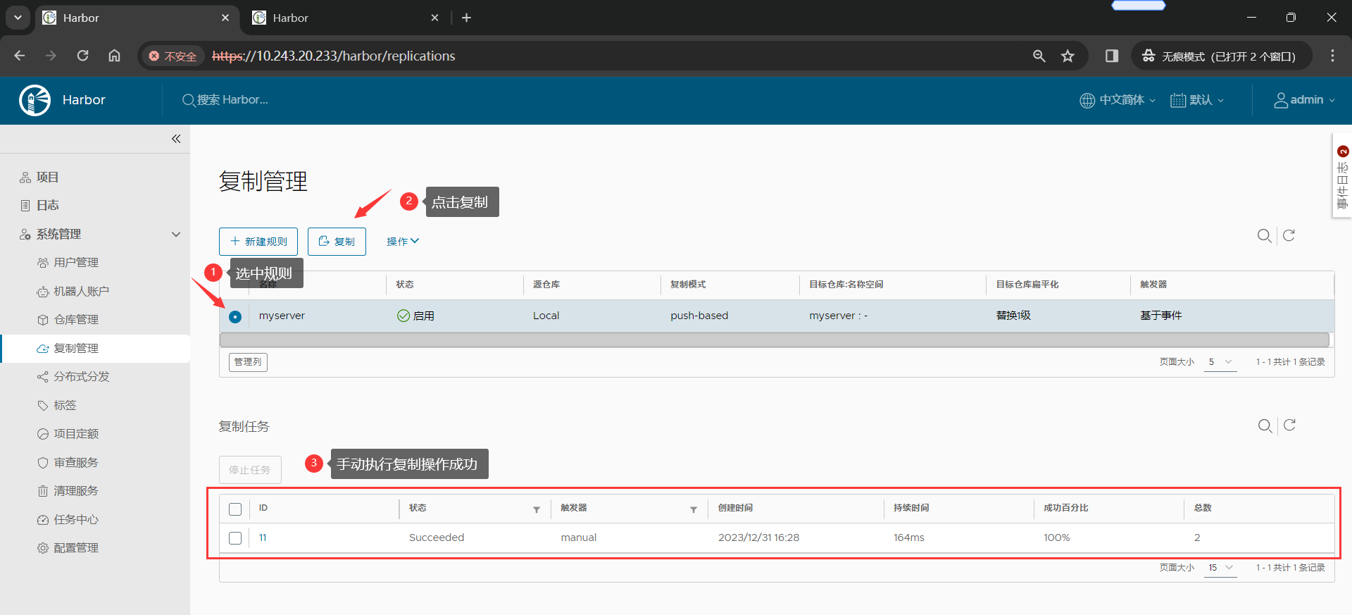Click the 新建规则 new rule button
The height and width of the screenshot is (615, 1352).
point(258,242)
